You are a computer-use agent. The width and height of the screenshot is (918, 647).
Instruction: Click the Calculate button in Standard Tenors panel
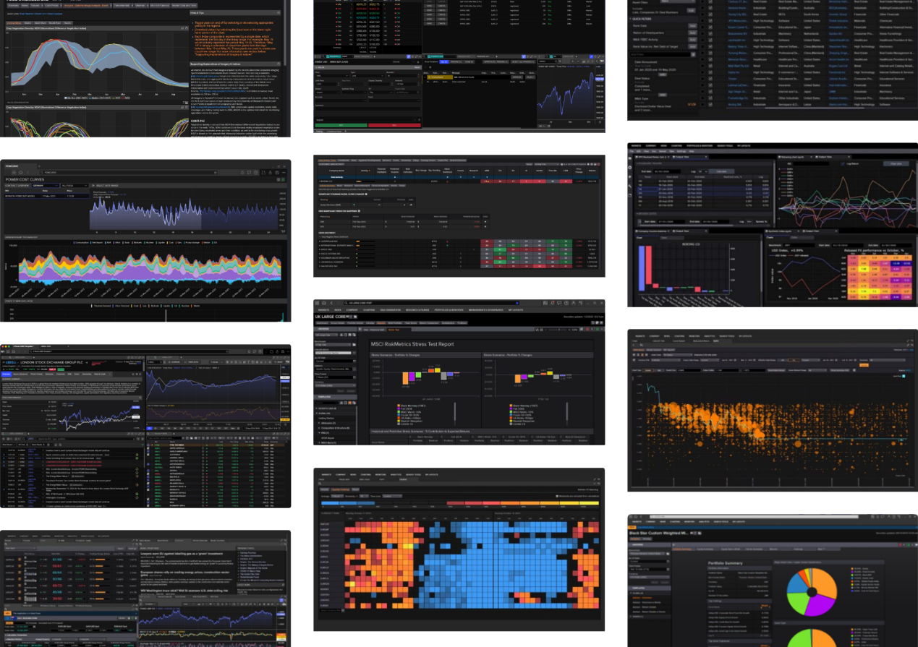720,171
